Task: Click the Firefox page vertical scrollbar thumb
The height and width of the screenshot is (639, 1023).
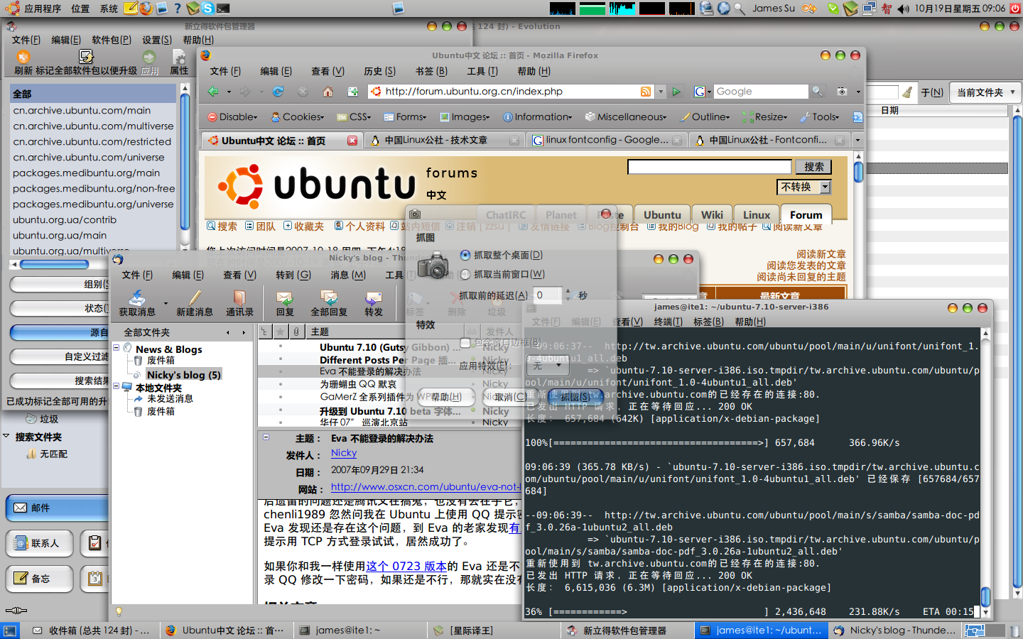Action: click(858, 171)
